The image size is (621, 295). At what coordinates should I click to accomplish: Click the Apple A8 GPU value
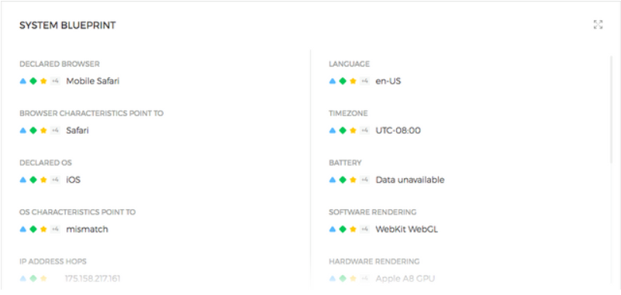(x=405, y=279)
